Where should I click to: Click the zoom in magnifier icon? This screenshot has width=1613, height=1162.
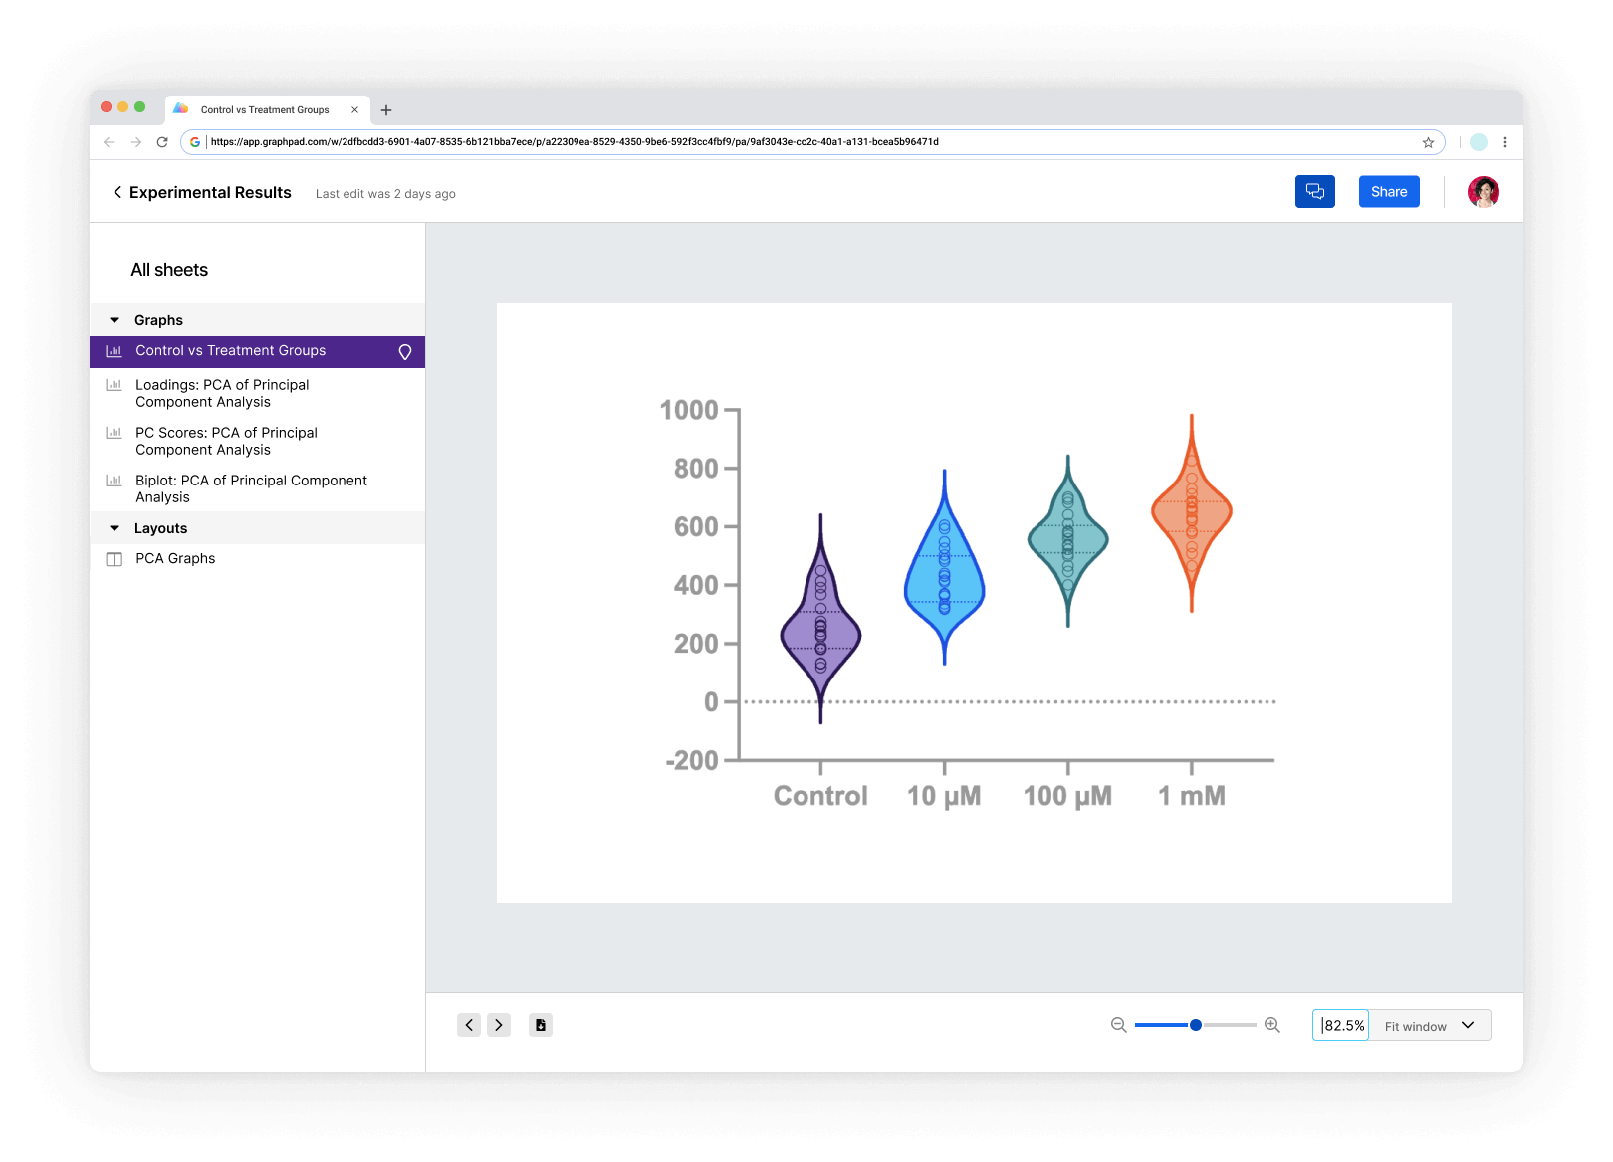(x=1271, y=1025)
